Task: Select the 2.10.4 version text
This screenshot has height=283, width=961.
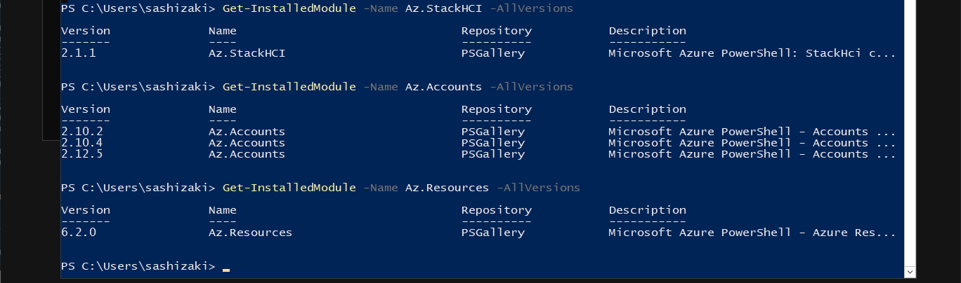Action: [82, 143]
